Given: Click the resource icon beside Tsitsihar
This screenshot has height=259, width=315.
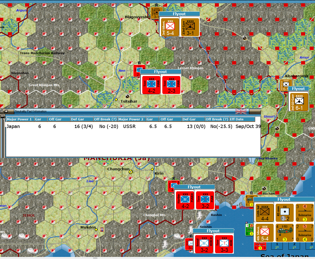Looking at the screenshot, I should (x=127, y=96).
